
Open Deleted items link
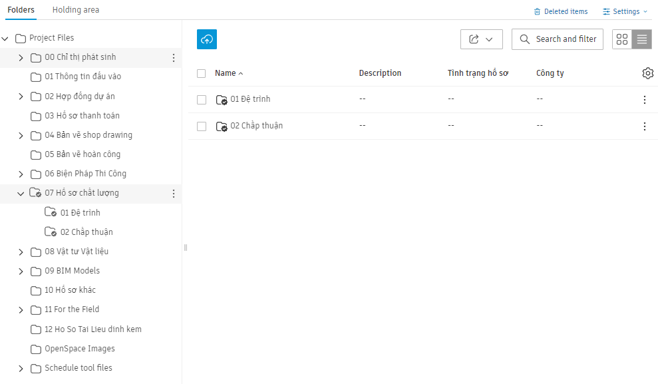click(x=561, y=11)
